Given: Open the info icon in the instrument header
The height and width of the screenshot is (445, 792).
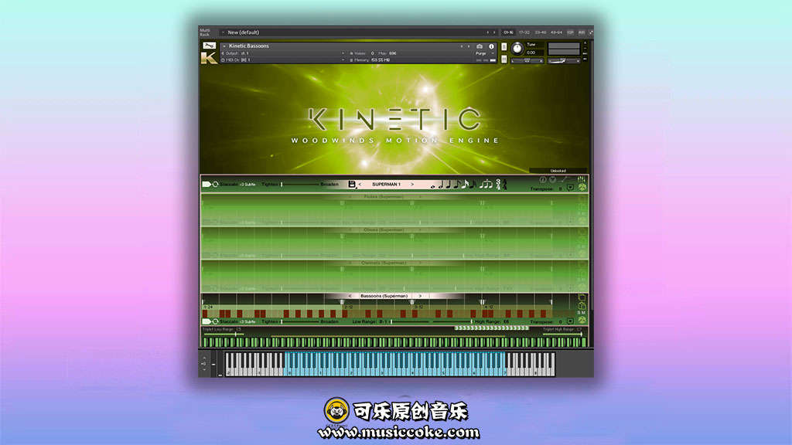Looking at the screenshot, I should tap(491, 46).
